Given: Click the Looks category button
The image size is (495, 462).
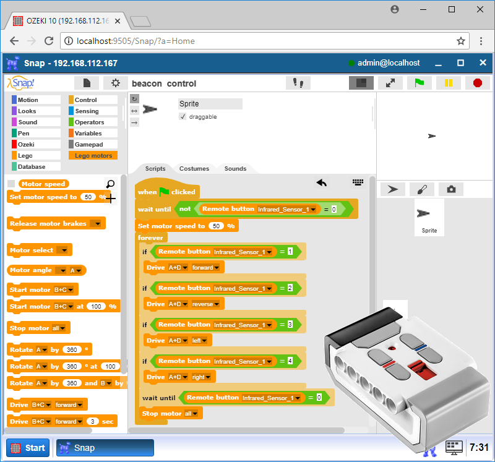Looking at the screenshot, I should click(36, 111).
